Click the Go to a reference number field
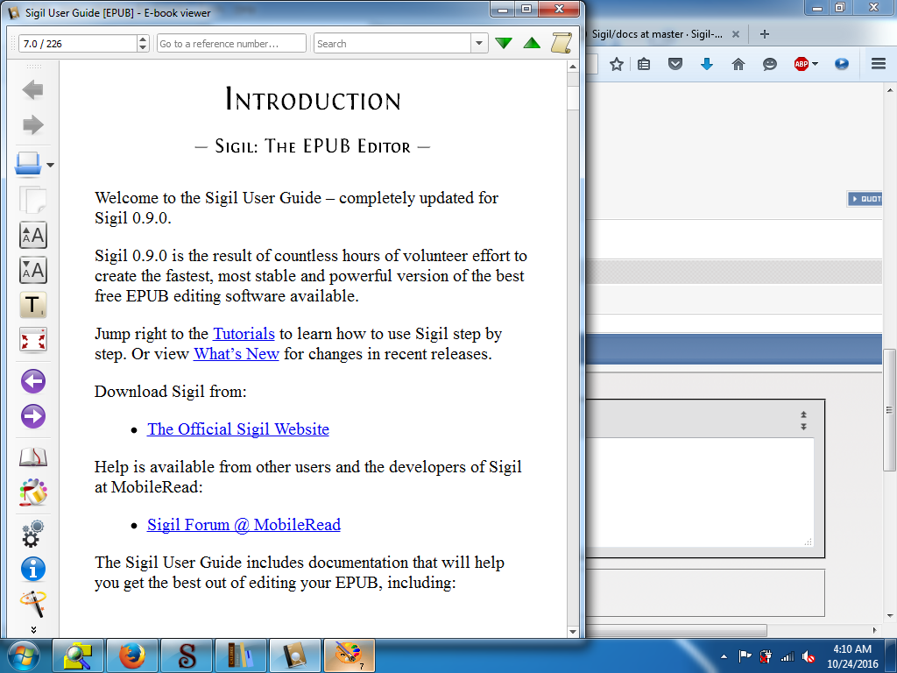This screenshot has width=897, height=673. 231,44
